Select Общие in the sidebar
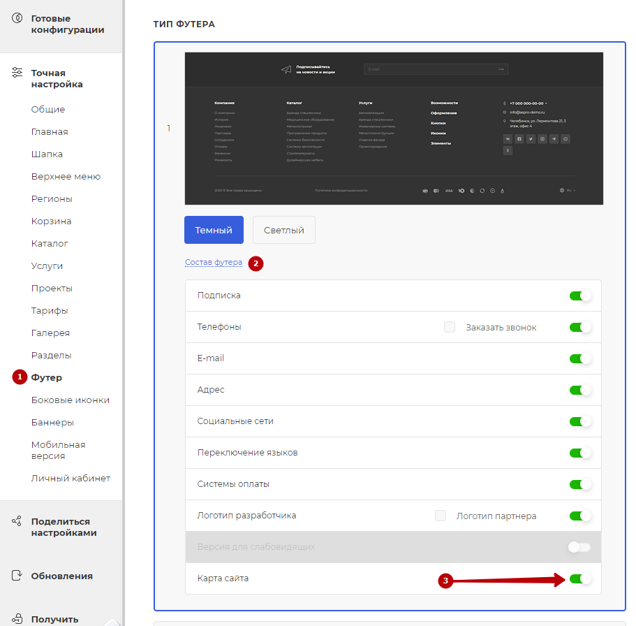 pyautogui.click(x=48, y=109)
